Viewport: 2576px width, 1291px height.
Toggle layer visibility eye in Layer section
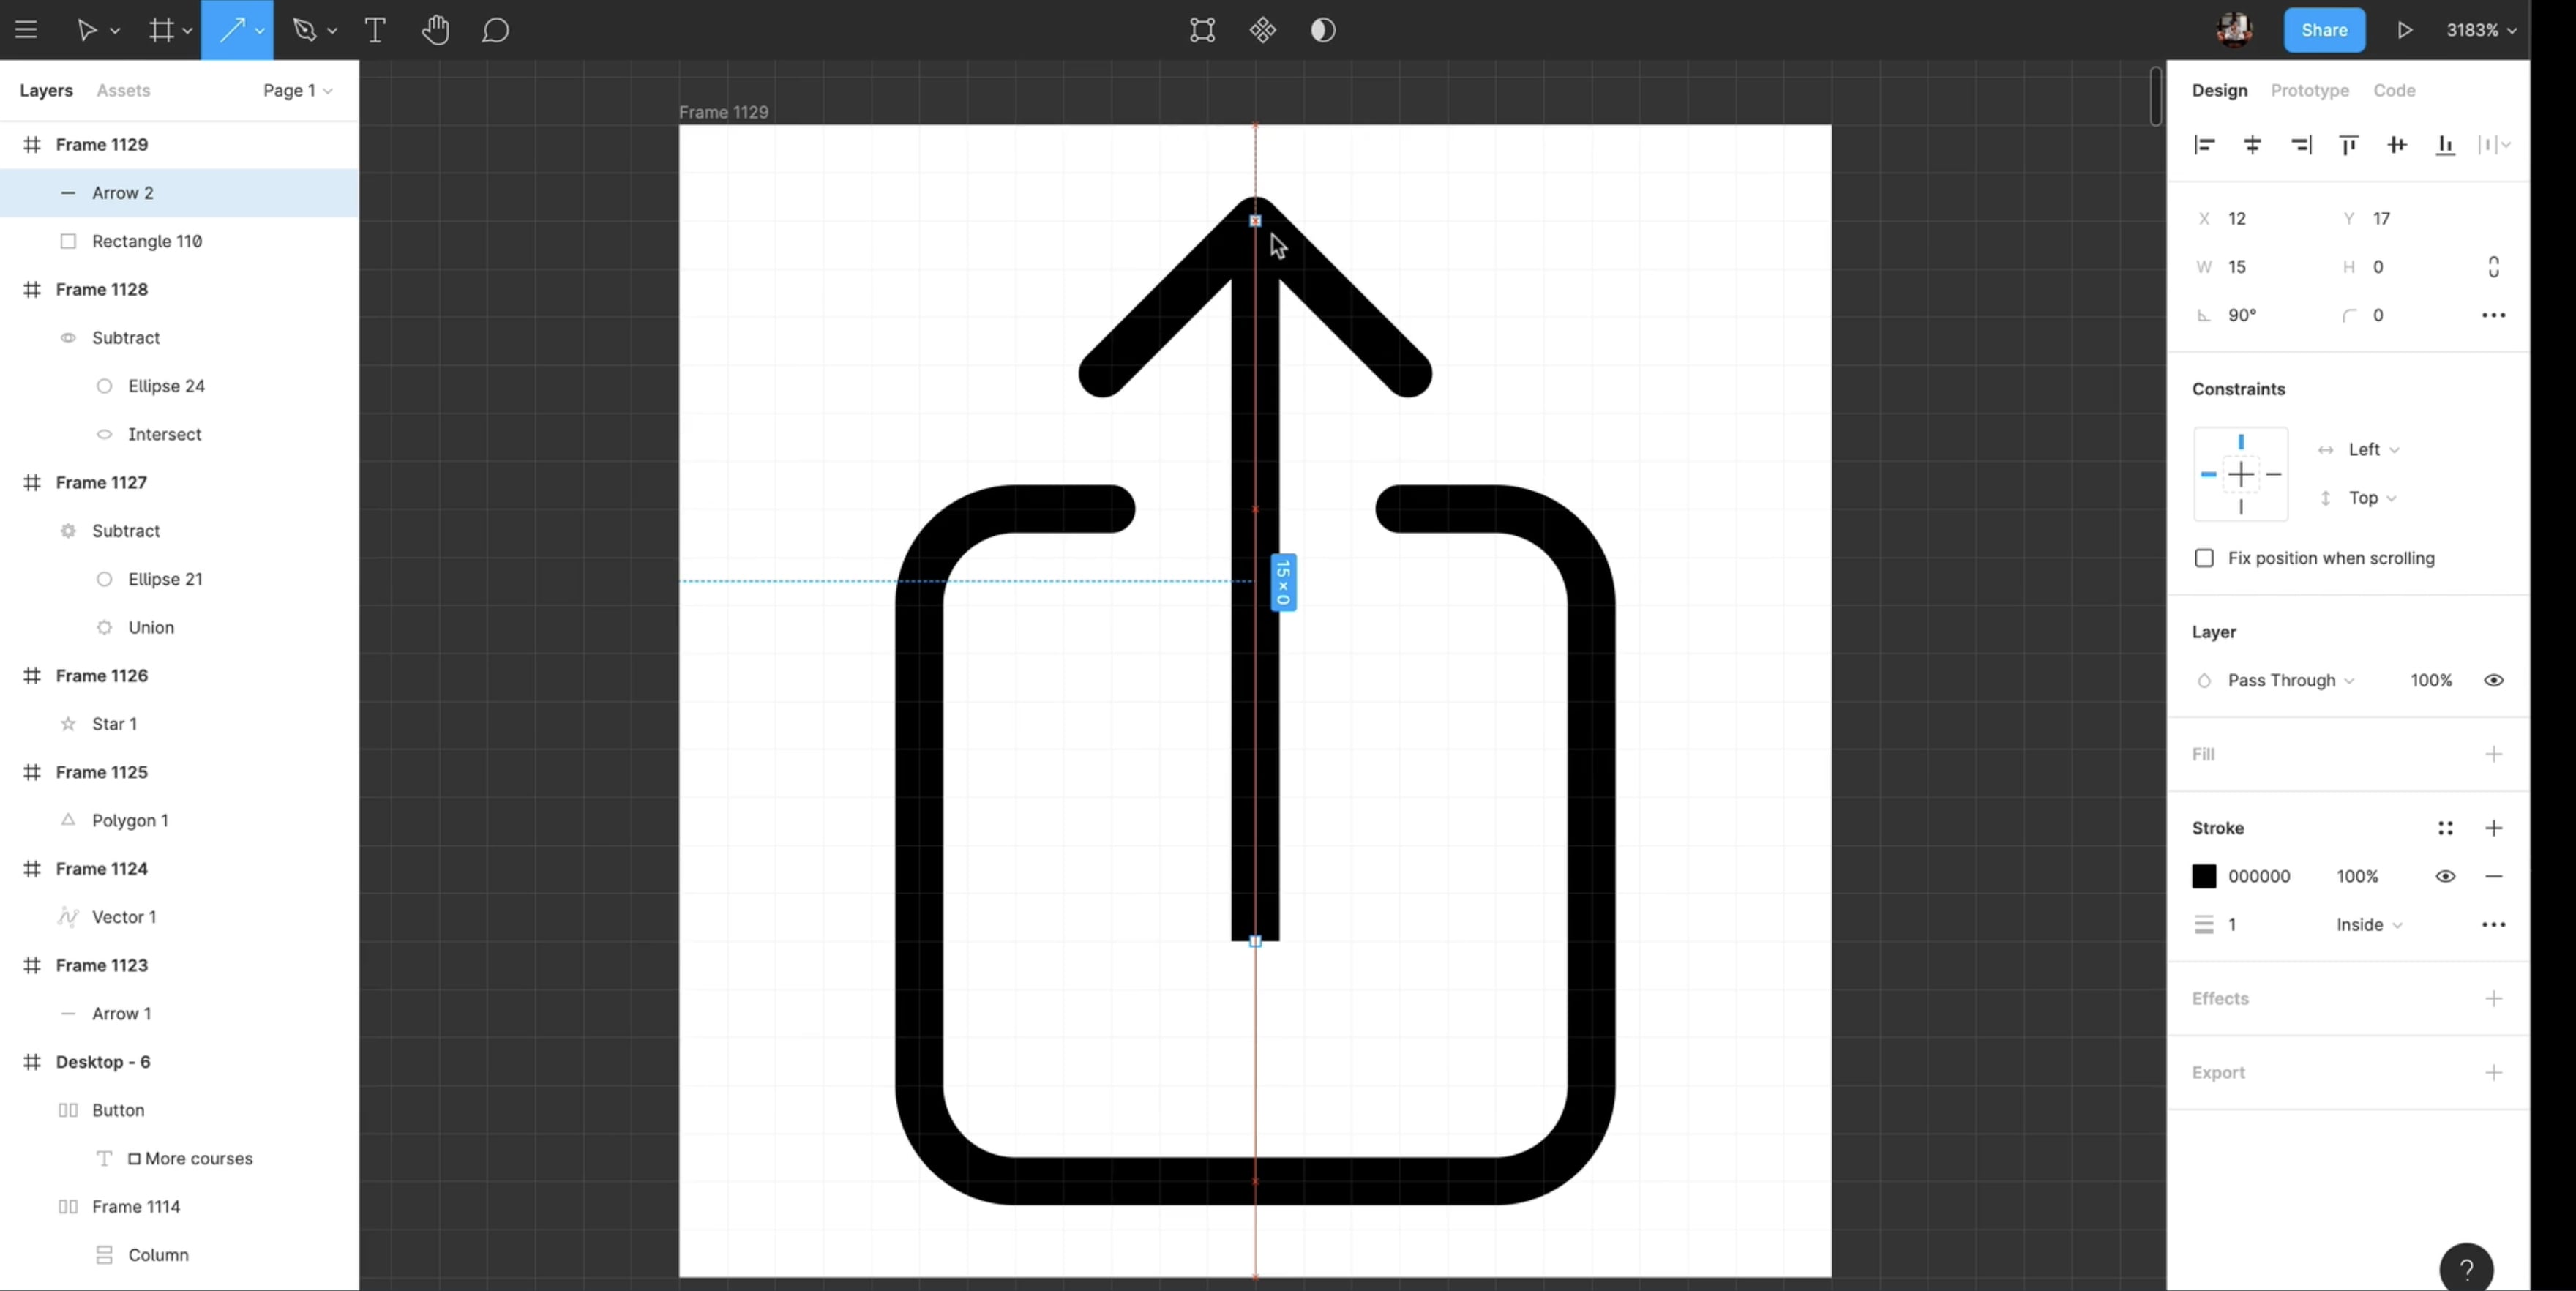2493,680
